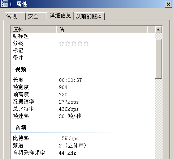Select the audio 比特率 property label
The width and height of the screenshot is (173, 159).
[21, 138]
